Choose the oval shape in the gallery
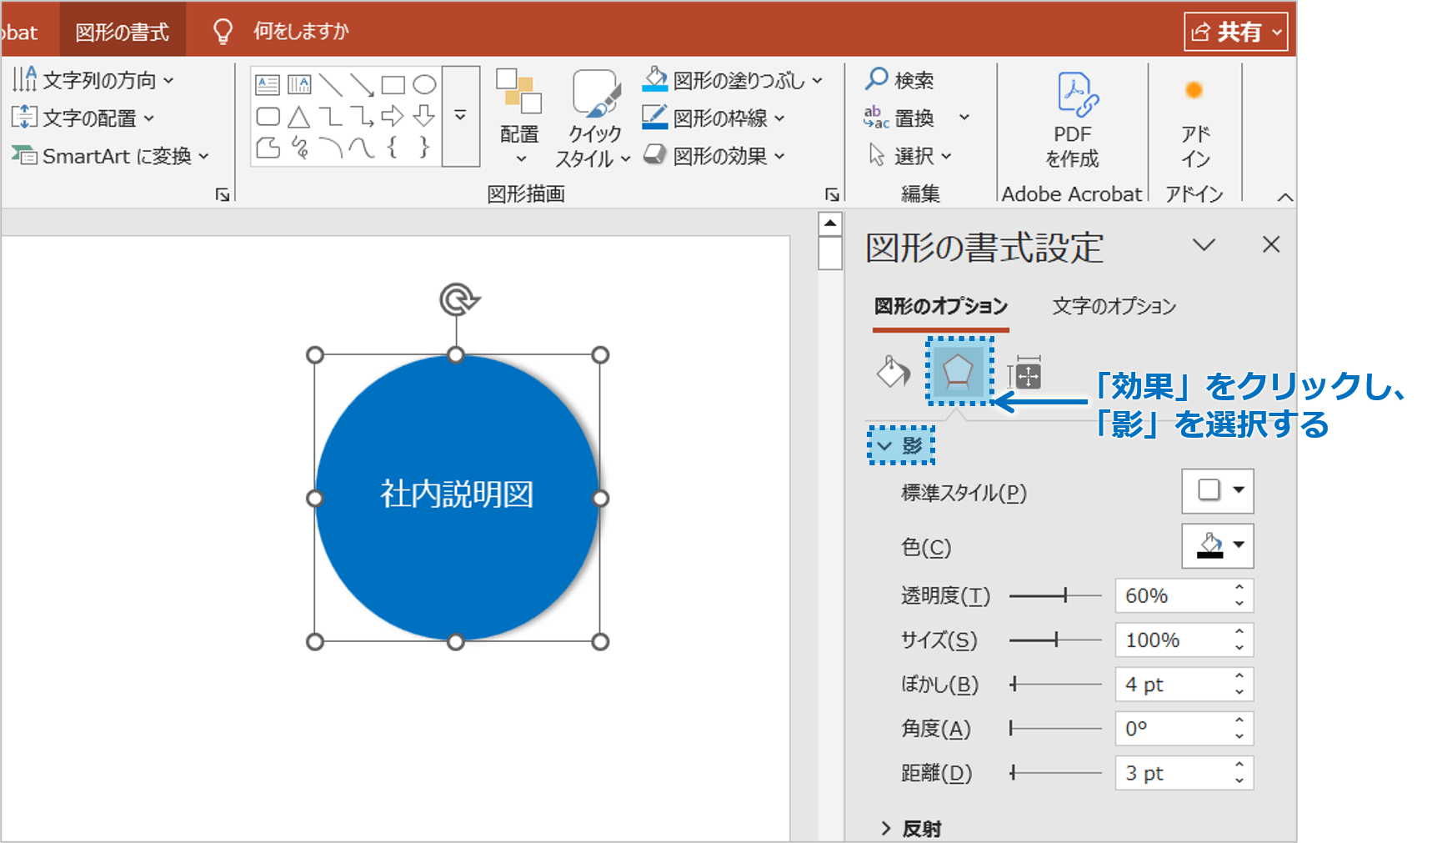 pos(424,84)
